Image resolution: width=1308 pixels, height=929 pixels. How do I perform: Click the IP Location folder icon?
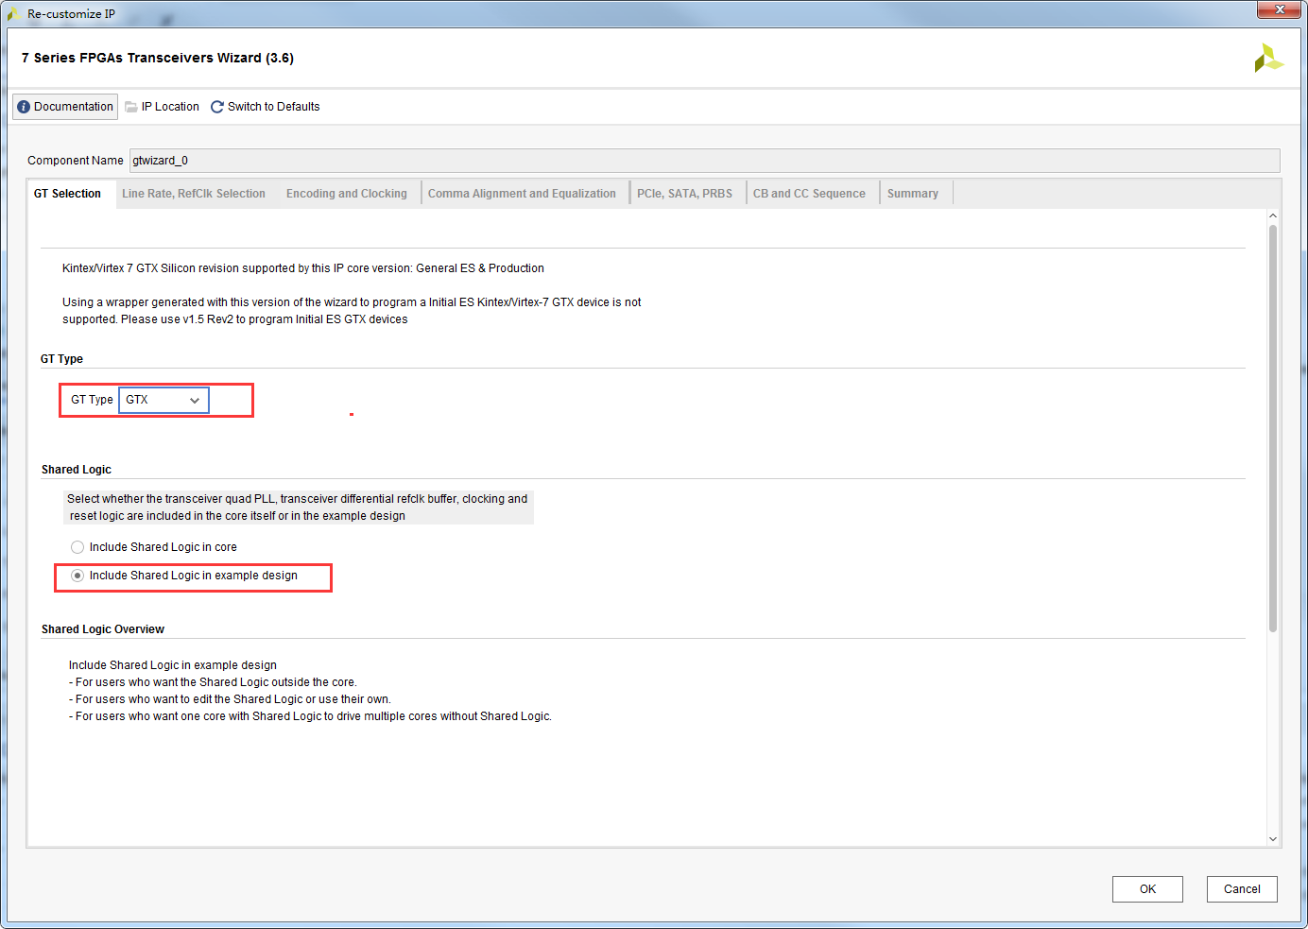tap(131, 107)
